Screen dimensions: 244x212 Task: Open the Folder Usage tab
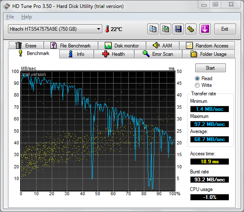(x=209, y=54)
